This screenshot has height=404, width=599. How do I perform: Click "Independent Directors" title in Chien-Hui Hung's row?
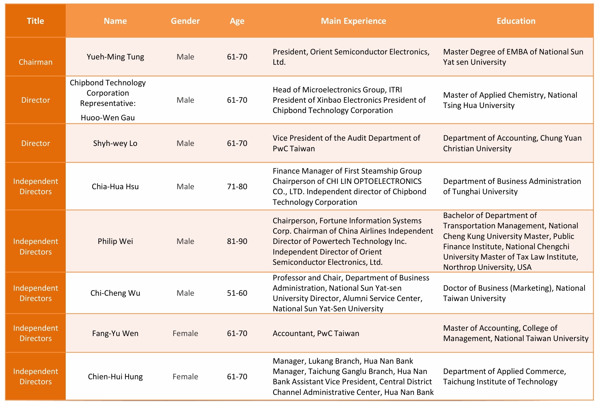tap(36, 376)
